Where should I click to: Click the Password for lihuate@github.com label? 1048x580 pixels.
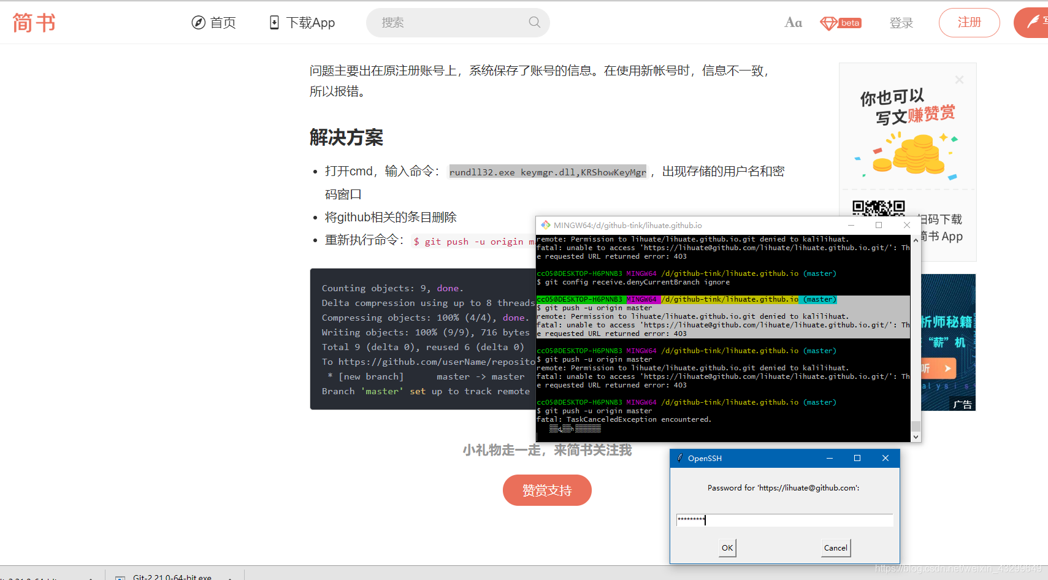tap(784, 488)
